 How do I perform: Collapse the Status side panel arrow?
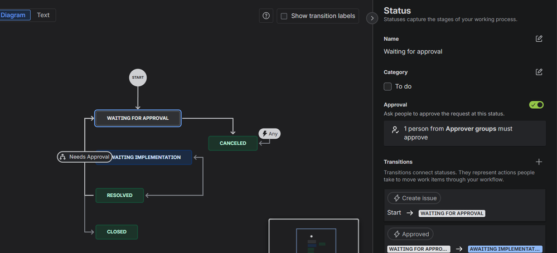coord(372,18)
